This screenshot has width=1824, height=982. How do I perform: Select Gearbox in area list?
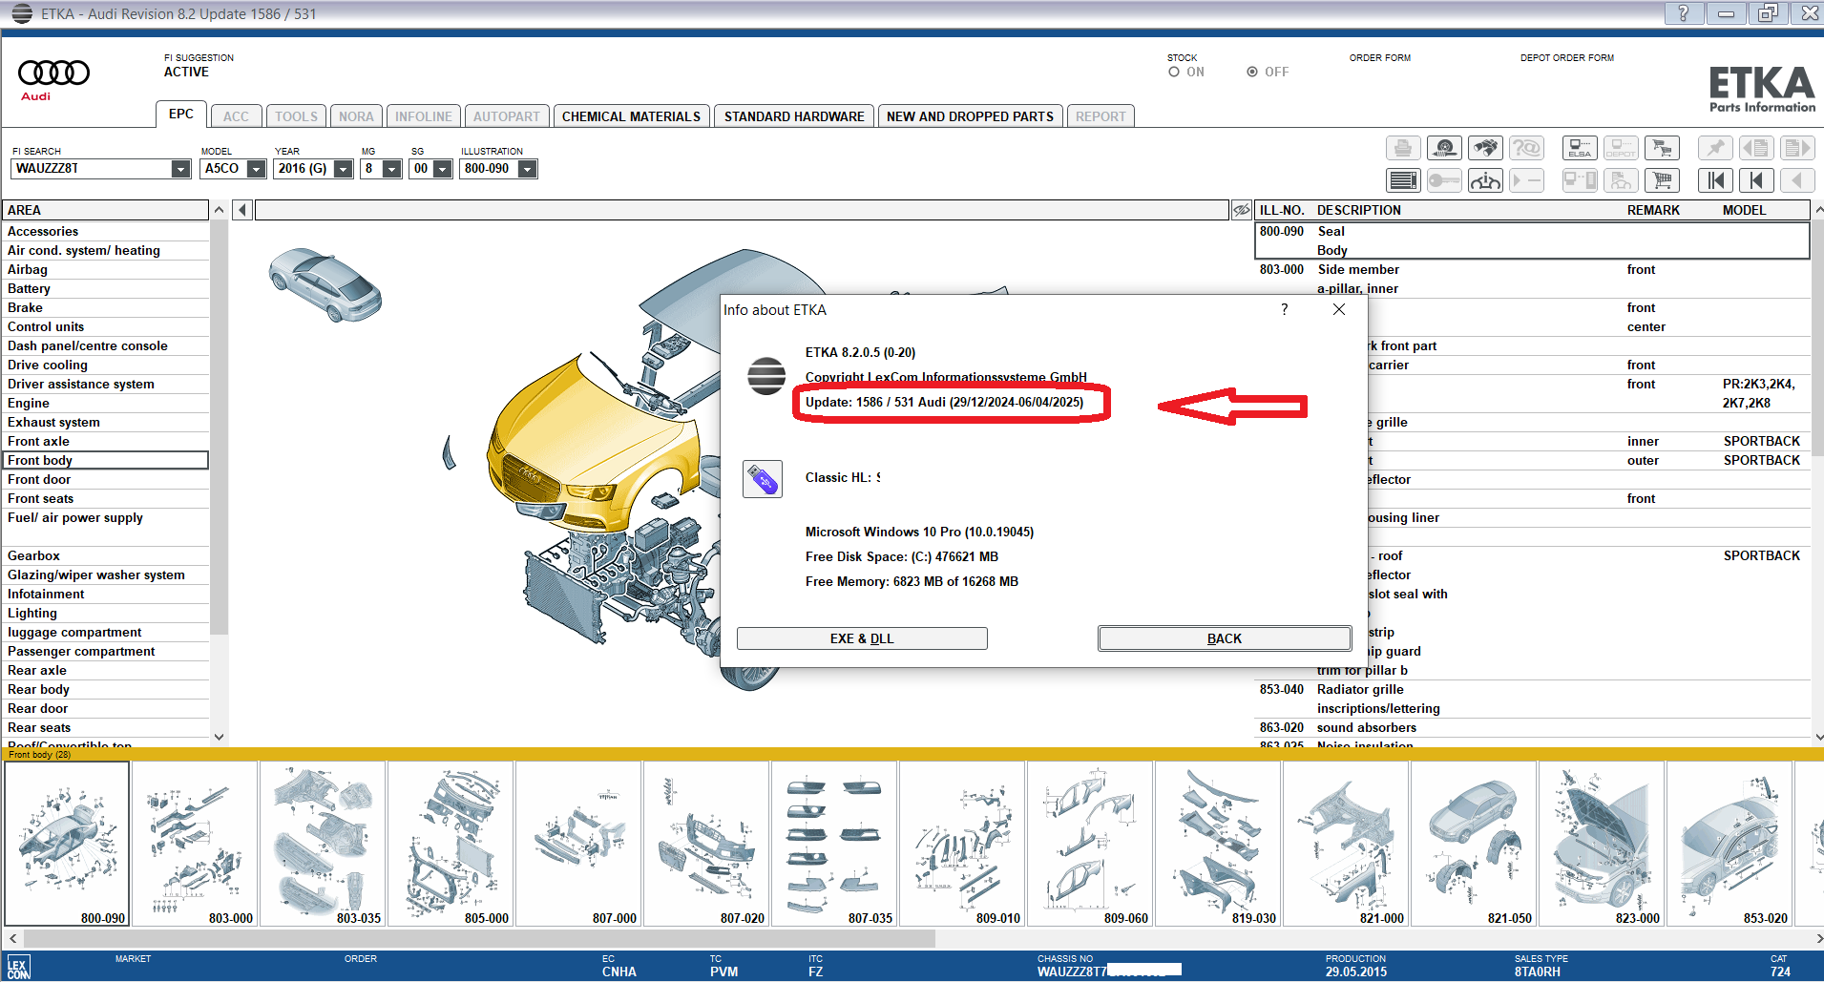click(x=106, y=555)
